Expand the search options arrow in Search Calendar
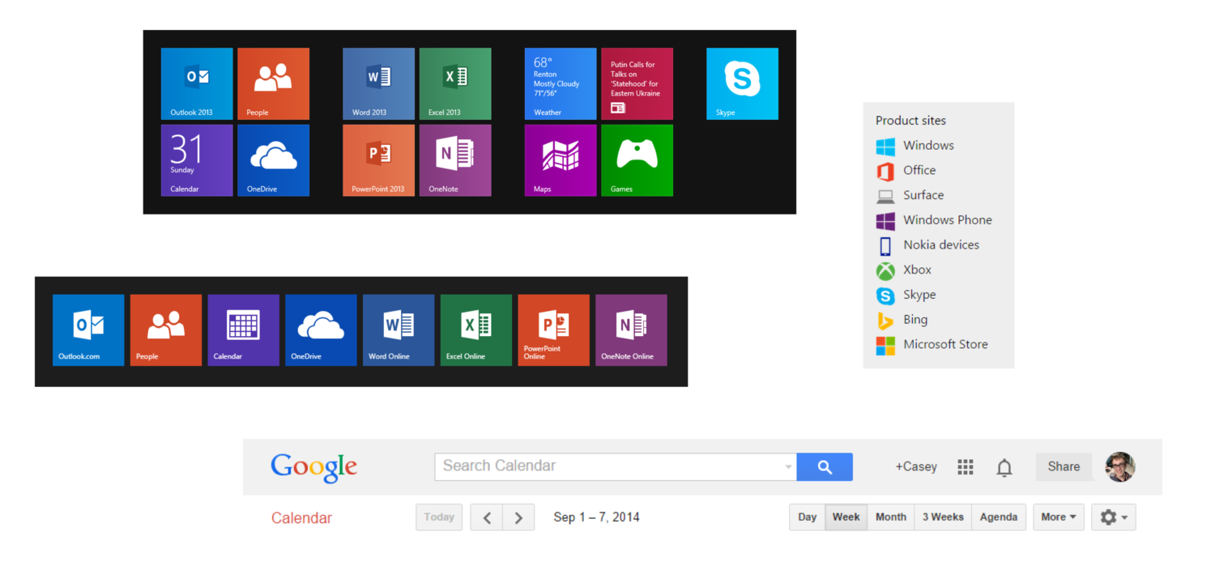This screenshot has height=587, width=1215. [788, 467]
